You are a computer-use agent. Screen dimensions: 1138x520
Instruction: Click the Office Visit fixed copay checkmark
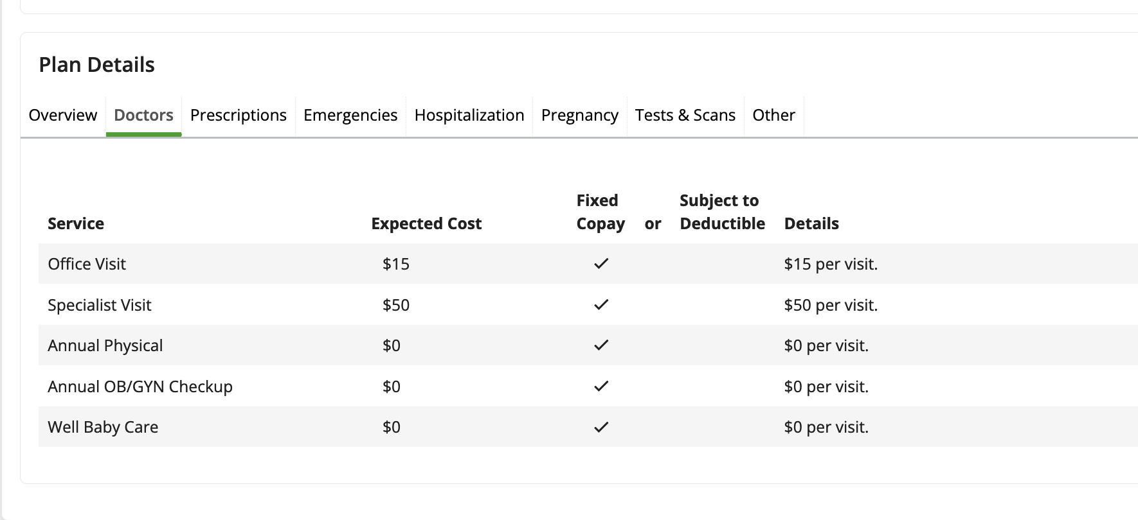click(x=601, y=264)
